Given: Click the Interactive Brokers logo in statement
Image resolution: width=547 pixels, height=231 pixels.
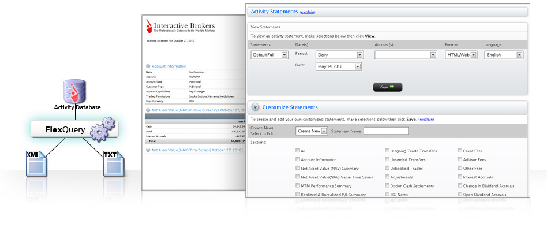Looking at the screenshot, I should (x=180, y=26).
